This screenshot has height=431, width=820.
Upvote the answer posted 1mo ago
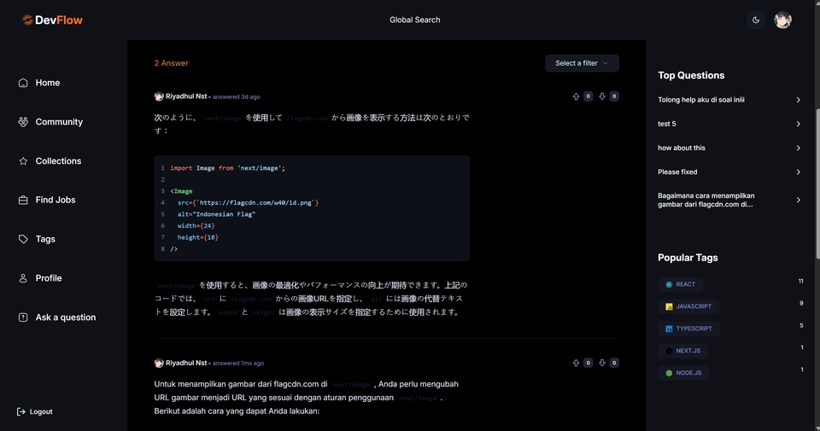[576, 363]
